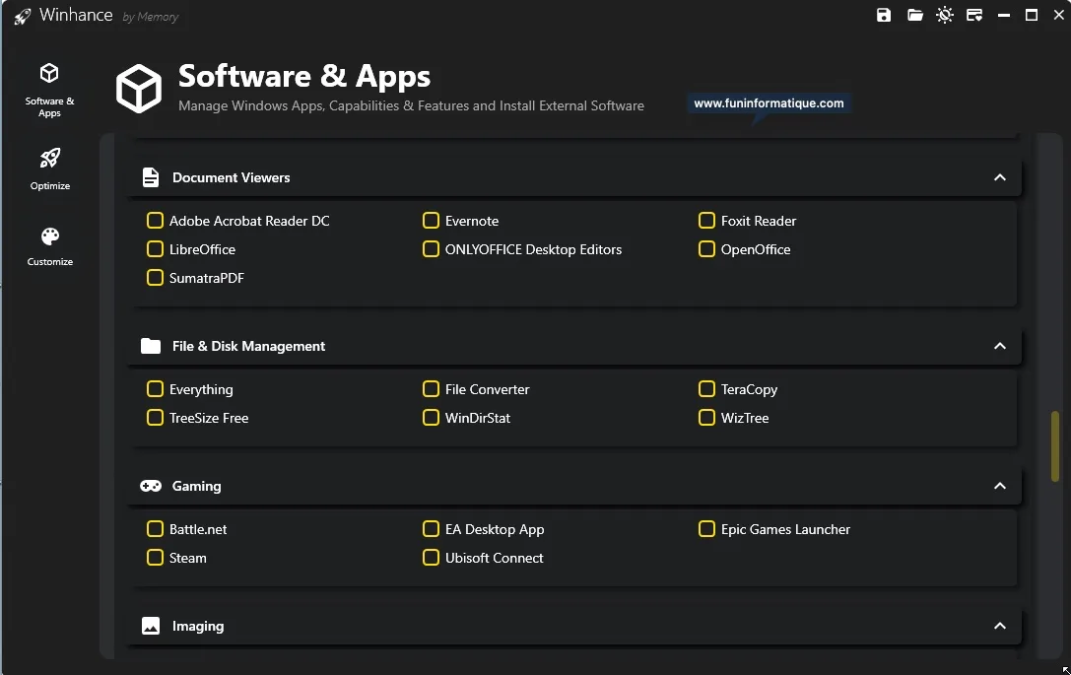Click the Winhance rocket logo
Viewport: 1071px width, 675px height.
[22, 16]
